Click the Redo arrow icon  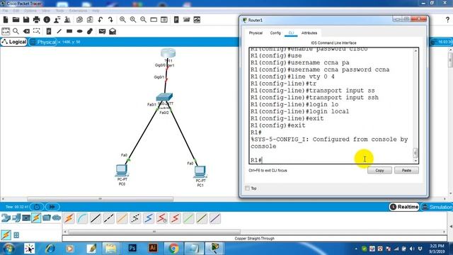[x=110, y=20]
